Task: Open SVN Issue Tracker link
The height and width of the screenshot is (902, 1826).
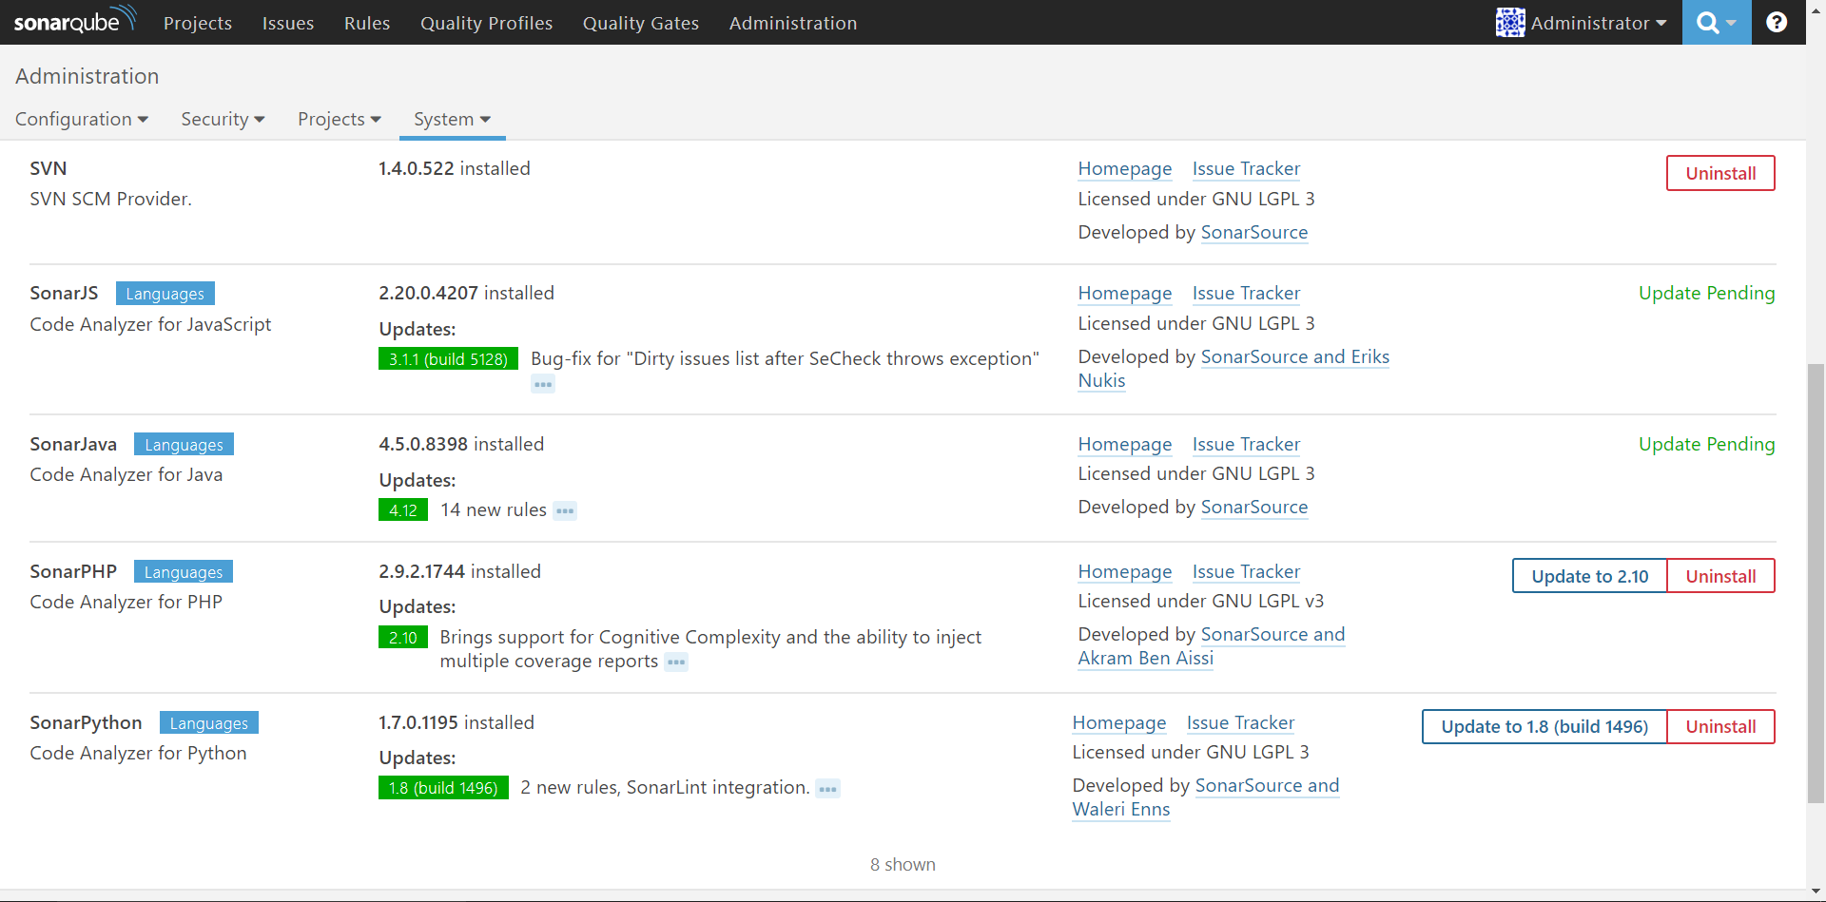Action: click(1246, 168)
